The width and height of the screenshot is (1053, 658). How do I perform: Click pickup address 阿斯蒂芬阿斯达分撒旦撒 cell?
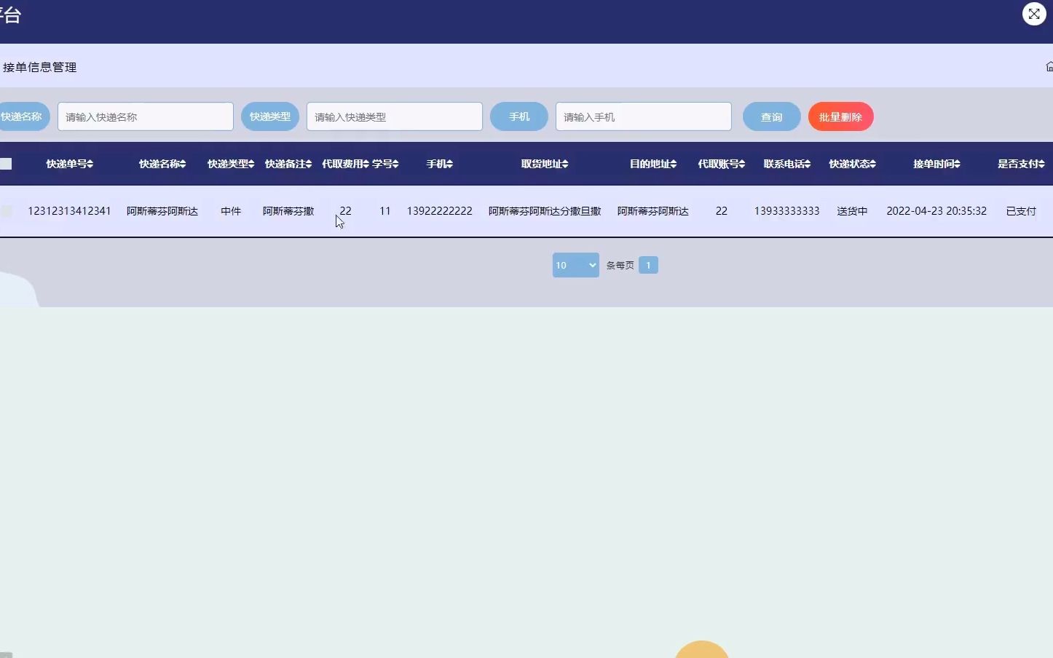click(545, 211)
